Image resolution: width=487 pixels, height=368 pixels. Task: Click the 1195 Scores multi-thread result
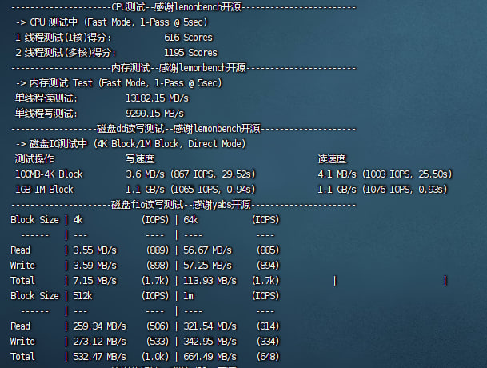(190, 53)
